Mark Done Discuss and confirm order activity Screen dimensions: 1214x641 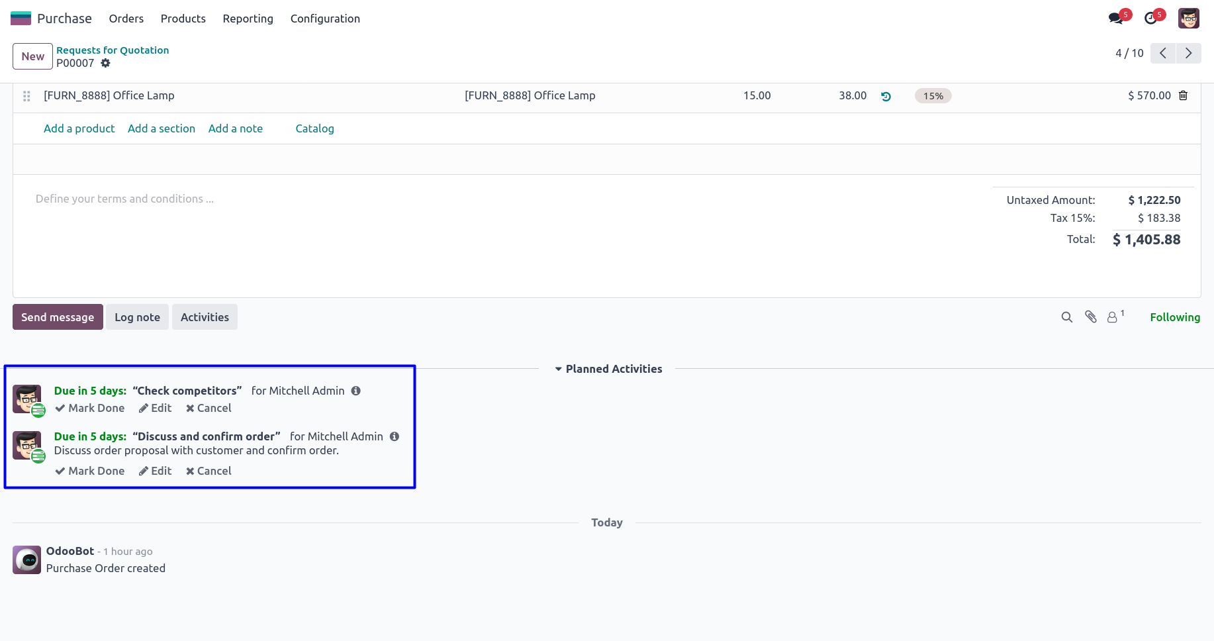pos(90,471)
